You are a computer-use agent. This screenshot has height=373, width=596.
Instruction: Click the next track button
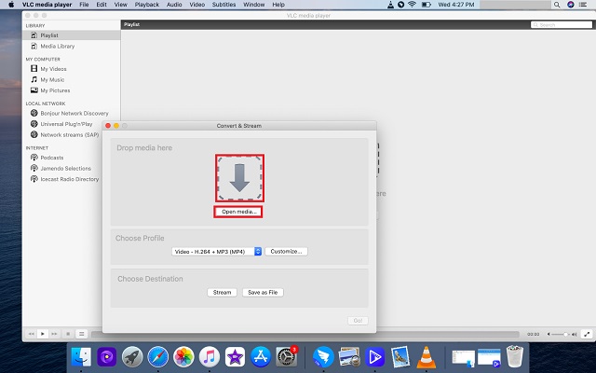pyautogui.click(x=54, y=334)
